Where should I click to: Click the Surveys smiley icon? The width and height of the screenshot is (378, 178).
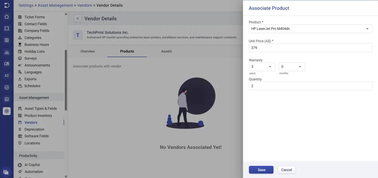point(20,58)
